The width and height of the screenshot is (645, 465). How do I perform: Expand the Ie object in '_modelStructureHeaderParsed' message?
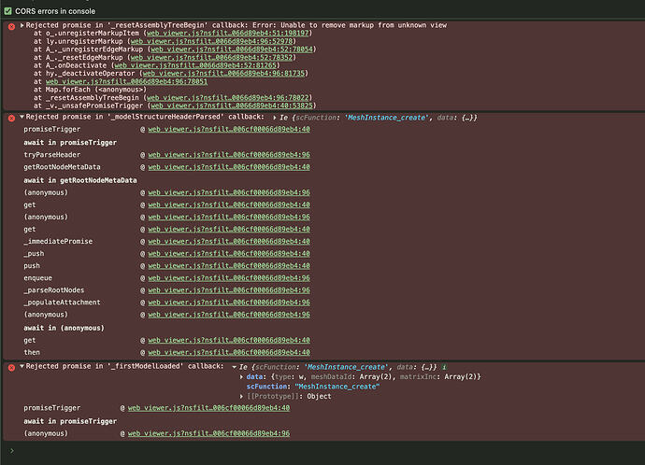click(275, 118)
